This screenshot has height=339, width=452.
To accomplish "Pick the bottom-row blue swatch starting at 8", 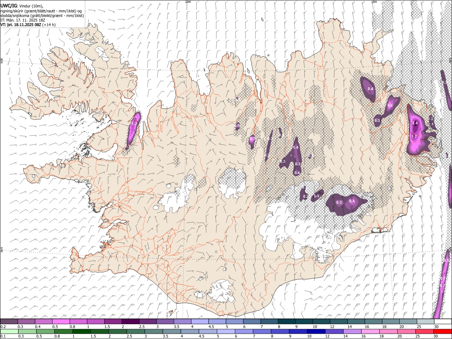I will coord(280,331).
